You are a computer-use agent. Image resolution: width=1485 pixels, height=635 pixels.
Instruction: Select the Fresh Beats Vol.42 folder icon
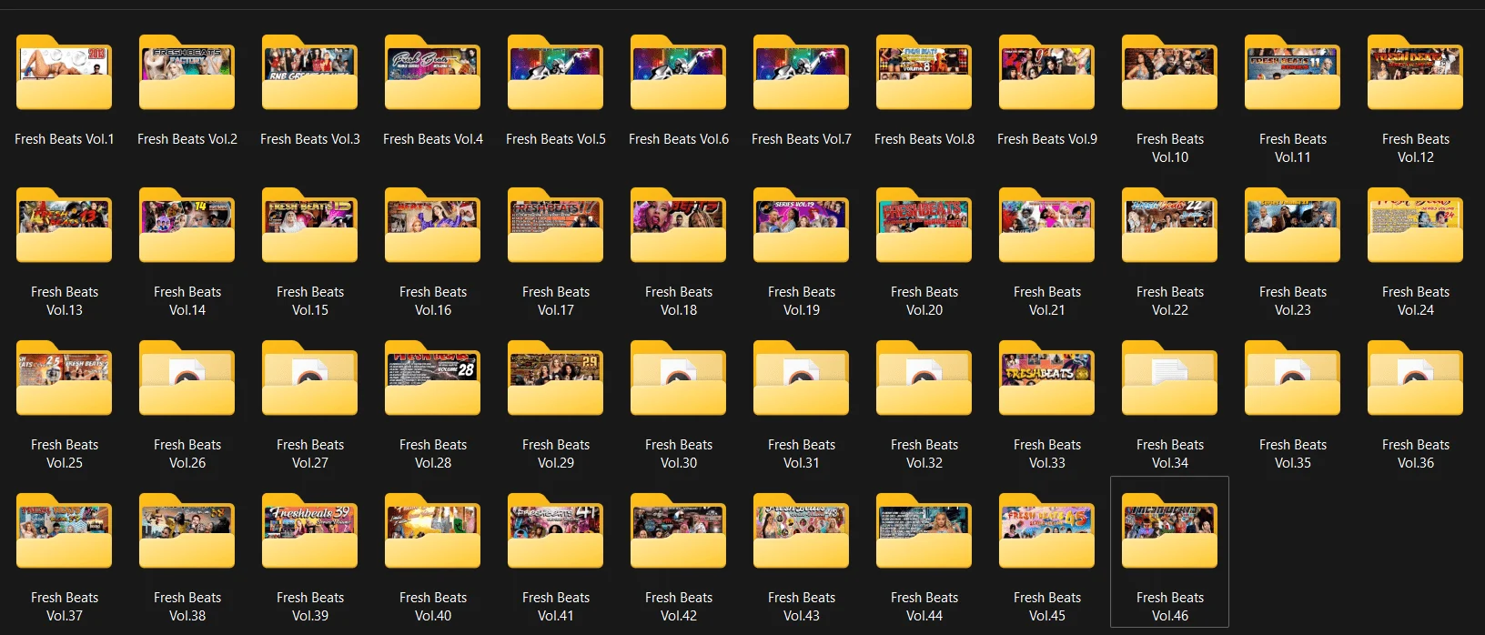click(x=679, y=531)
